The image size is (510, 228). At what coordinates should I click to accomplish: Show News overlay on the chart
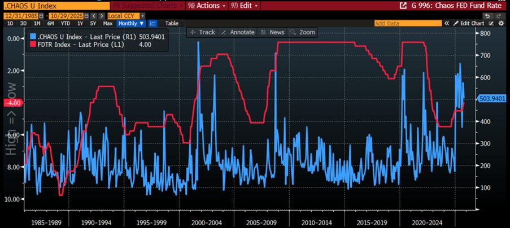click(273, 32)
